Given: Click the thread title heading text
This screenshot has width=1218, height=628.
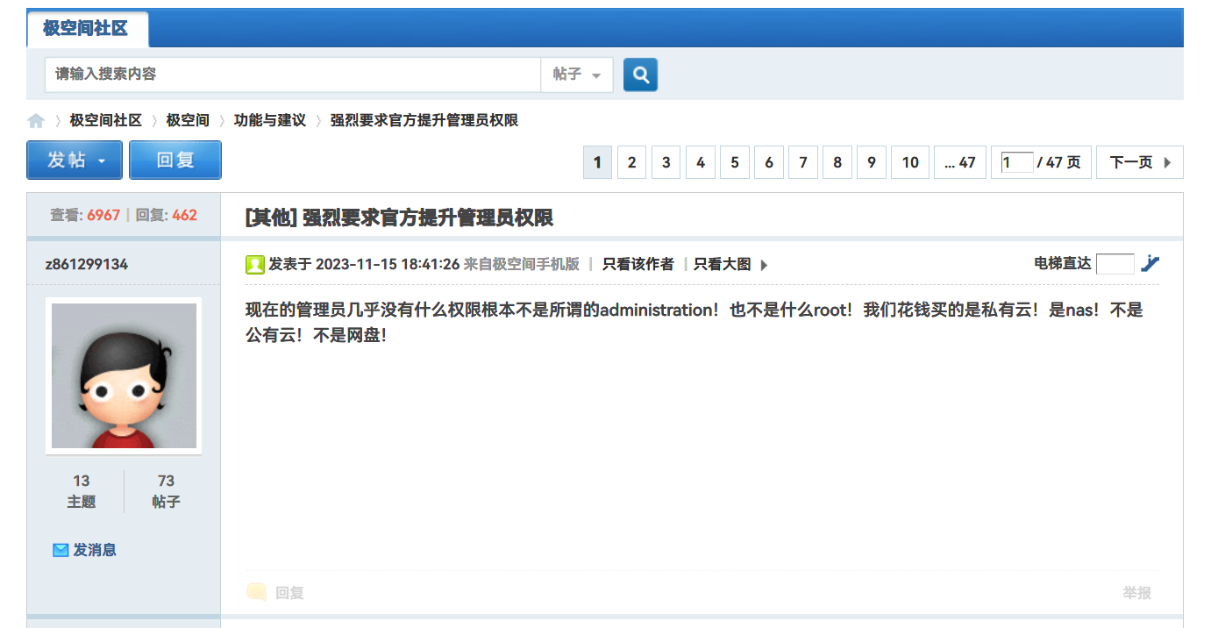Looking at the screenshot, I should click(x=428, y=218).
